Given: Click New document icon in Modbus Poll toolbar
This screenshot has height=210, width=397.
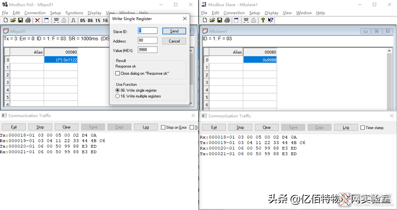Looking at the screenshot, I should 6,20.
